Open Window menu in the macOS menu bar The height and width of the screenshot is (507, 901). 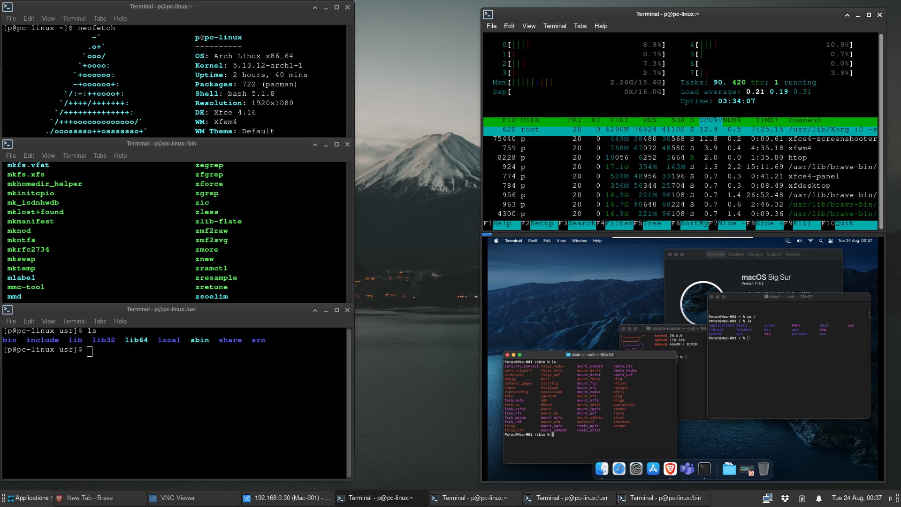click(x=579, y=241)
